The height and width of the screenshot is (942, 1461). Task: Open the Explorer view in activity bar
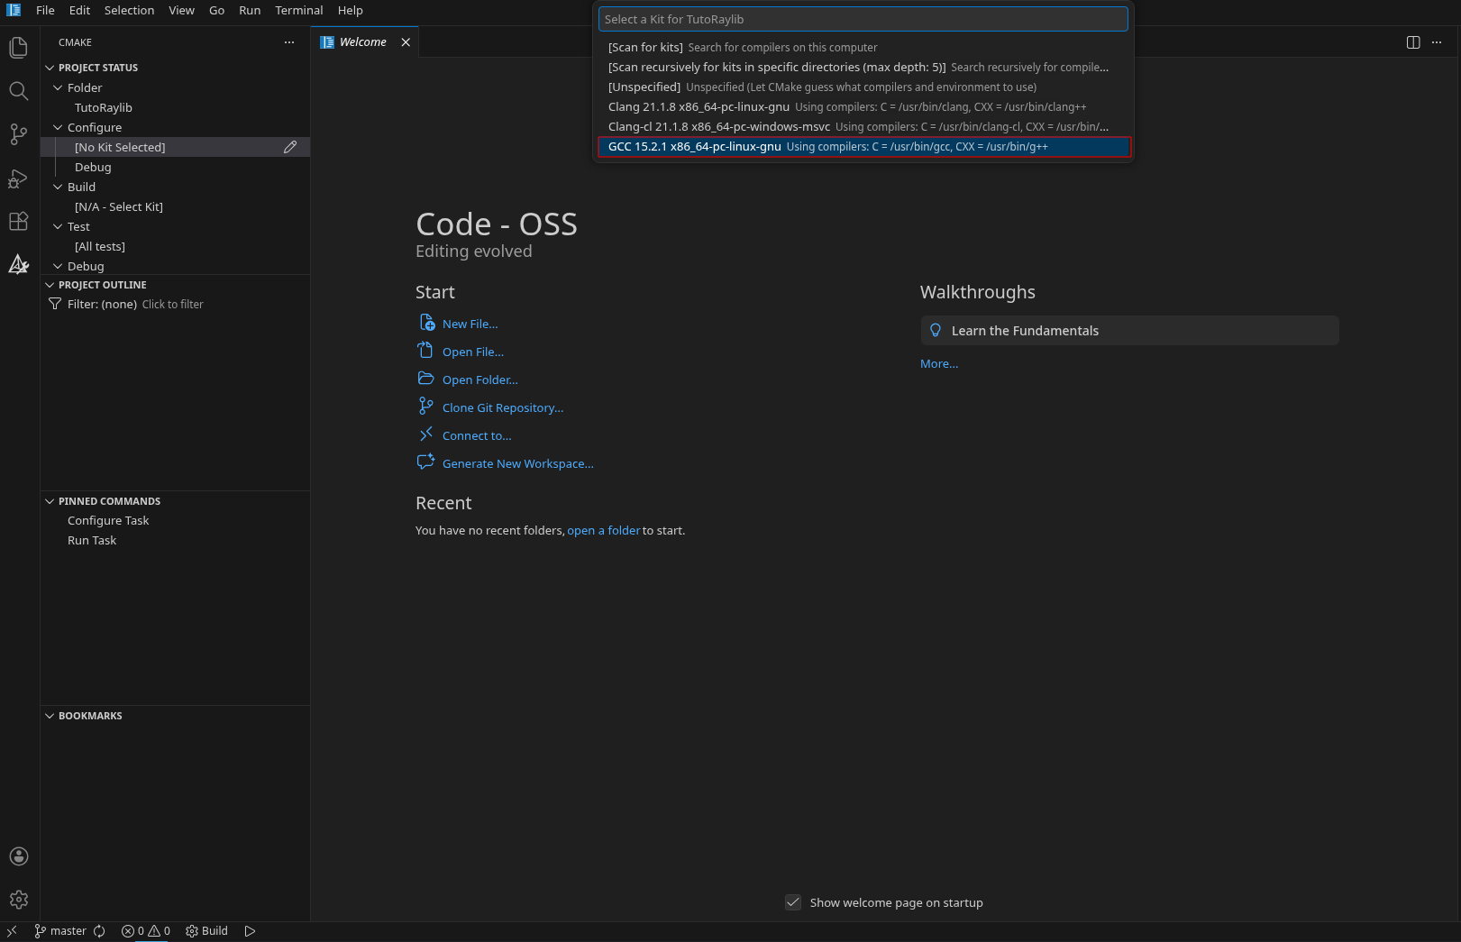coord(18,48)
